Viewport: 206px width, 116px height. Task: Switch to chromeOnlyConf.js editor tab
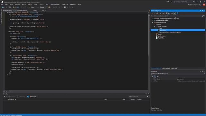pyautogui.click(x=23, y=11)
